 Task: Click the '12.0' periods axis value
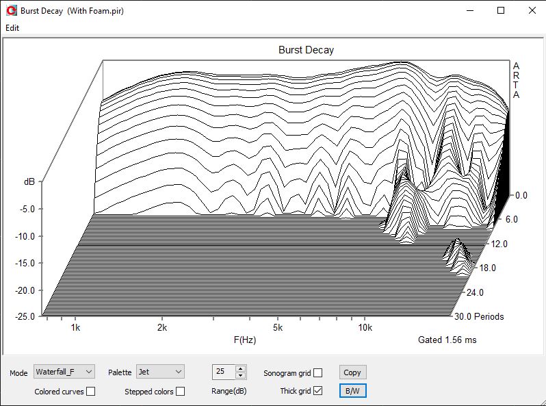tap(499, 244)
